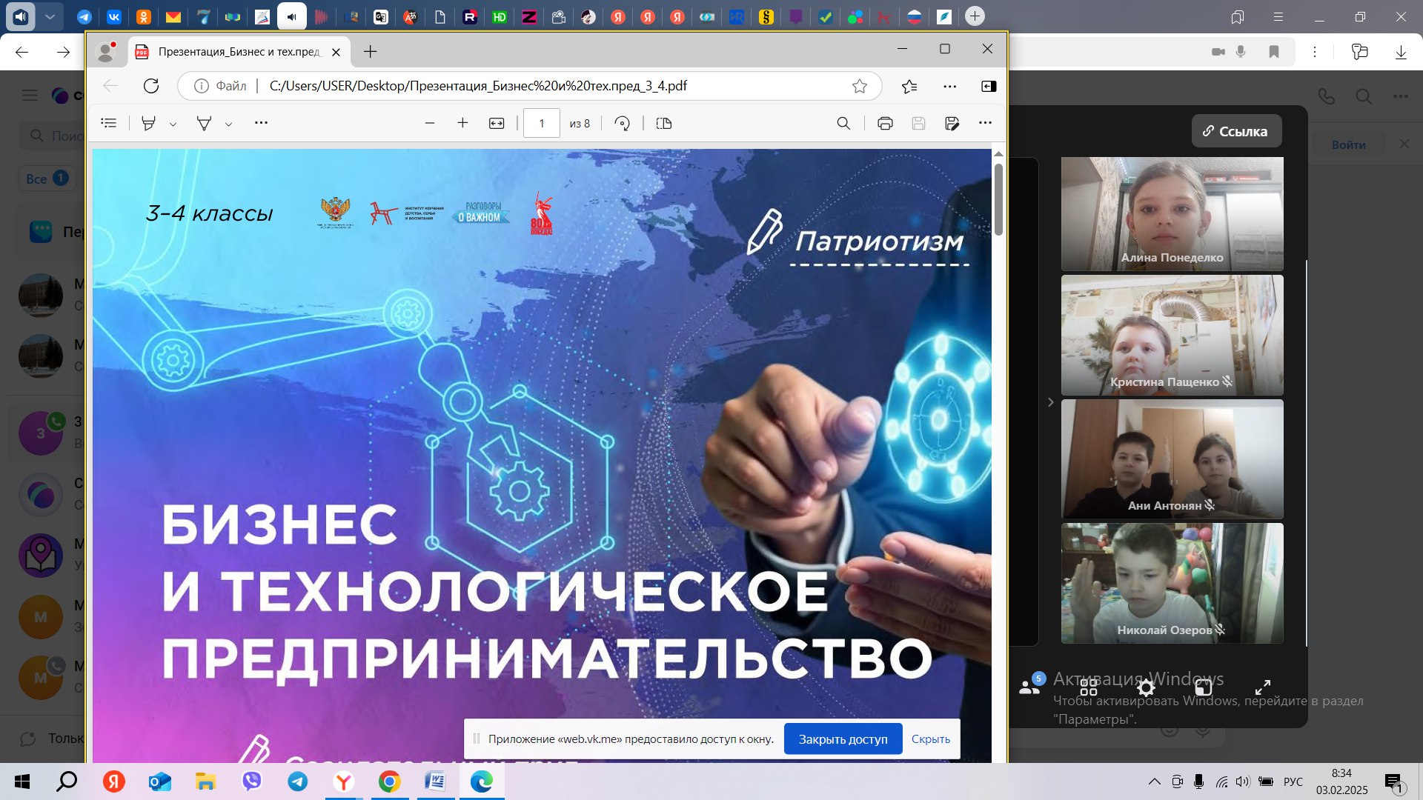
Task: Print the PDF document
Action: point(885,123)
